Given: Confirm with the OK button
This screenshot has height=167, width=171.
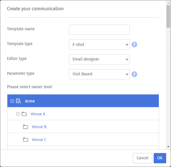Looking at the screenshot, I should 160,158.
